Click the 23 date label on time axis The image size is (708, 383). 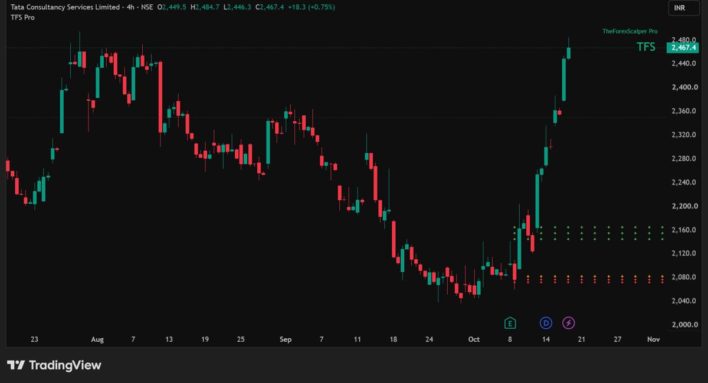pyautogui.click(x=34, y=339)
